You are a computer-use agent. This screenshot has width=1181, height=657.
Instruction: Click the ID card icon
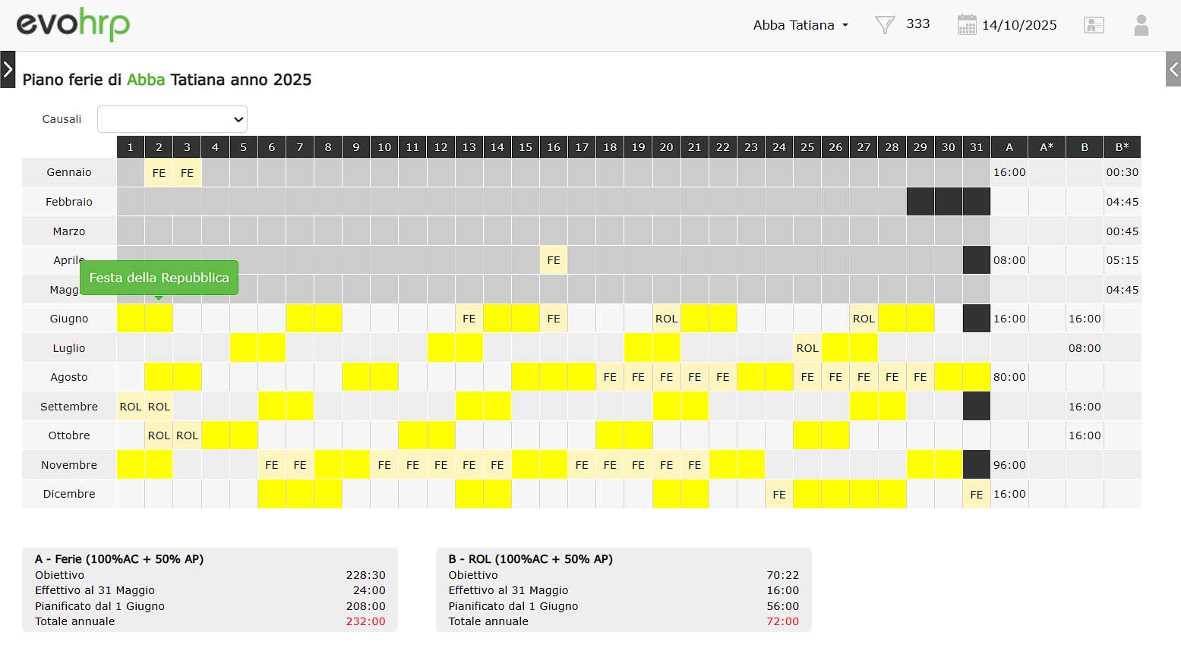pyautogui.click(x=1094, y=25)
